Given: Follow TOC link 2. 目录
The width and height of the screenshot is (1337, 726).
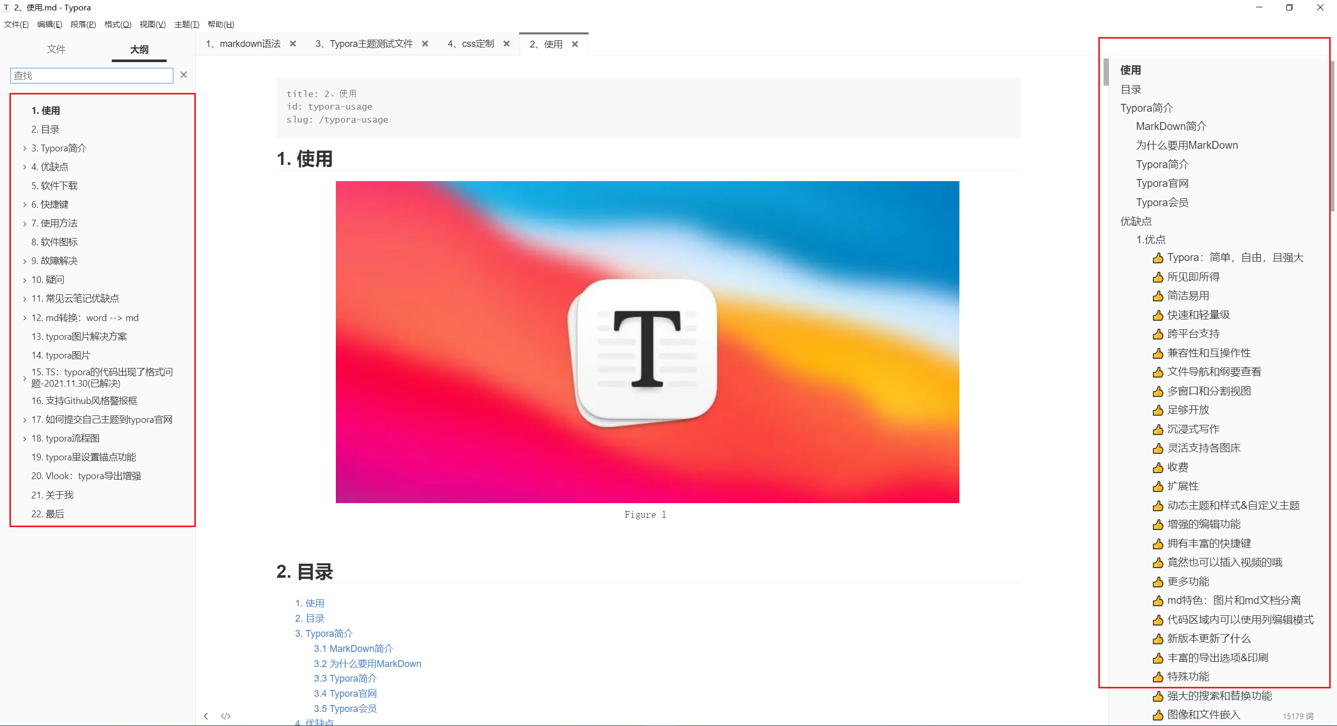Looking at the screenshot, I should click(309, 618).
